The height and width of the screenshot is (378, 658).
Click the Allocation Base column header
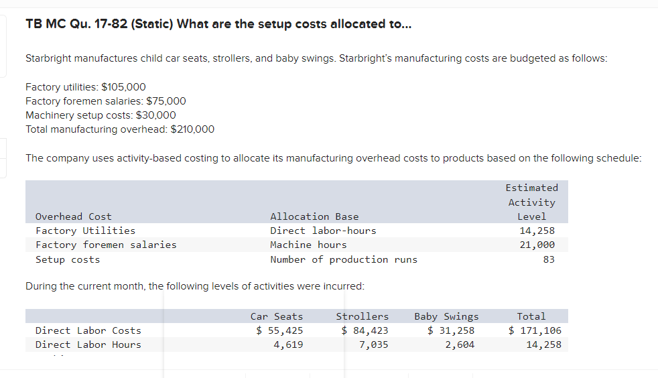pyautogui.click(x=314, y=216)
